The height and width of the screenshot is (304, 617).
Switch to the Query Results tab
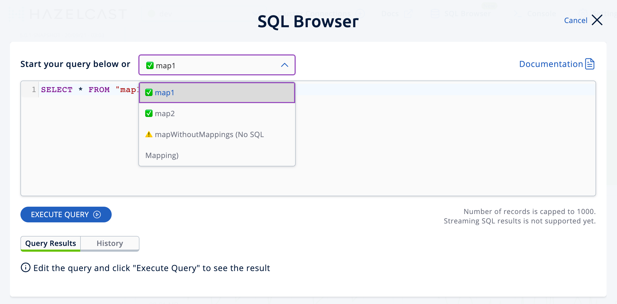50,243
